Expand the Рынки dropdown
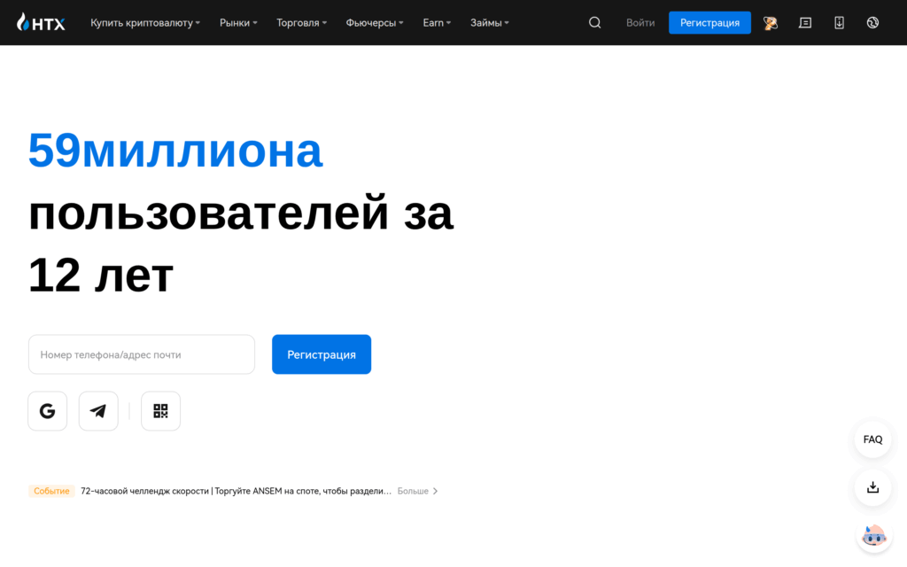 pos(238,22)
